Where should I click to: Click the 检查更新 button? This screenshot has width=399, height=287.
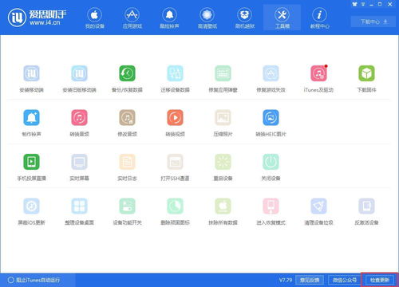click(x=380, y=280)
